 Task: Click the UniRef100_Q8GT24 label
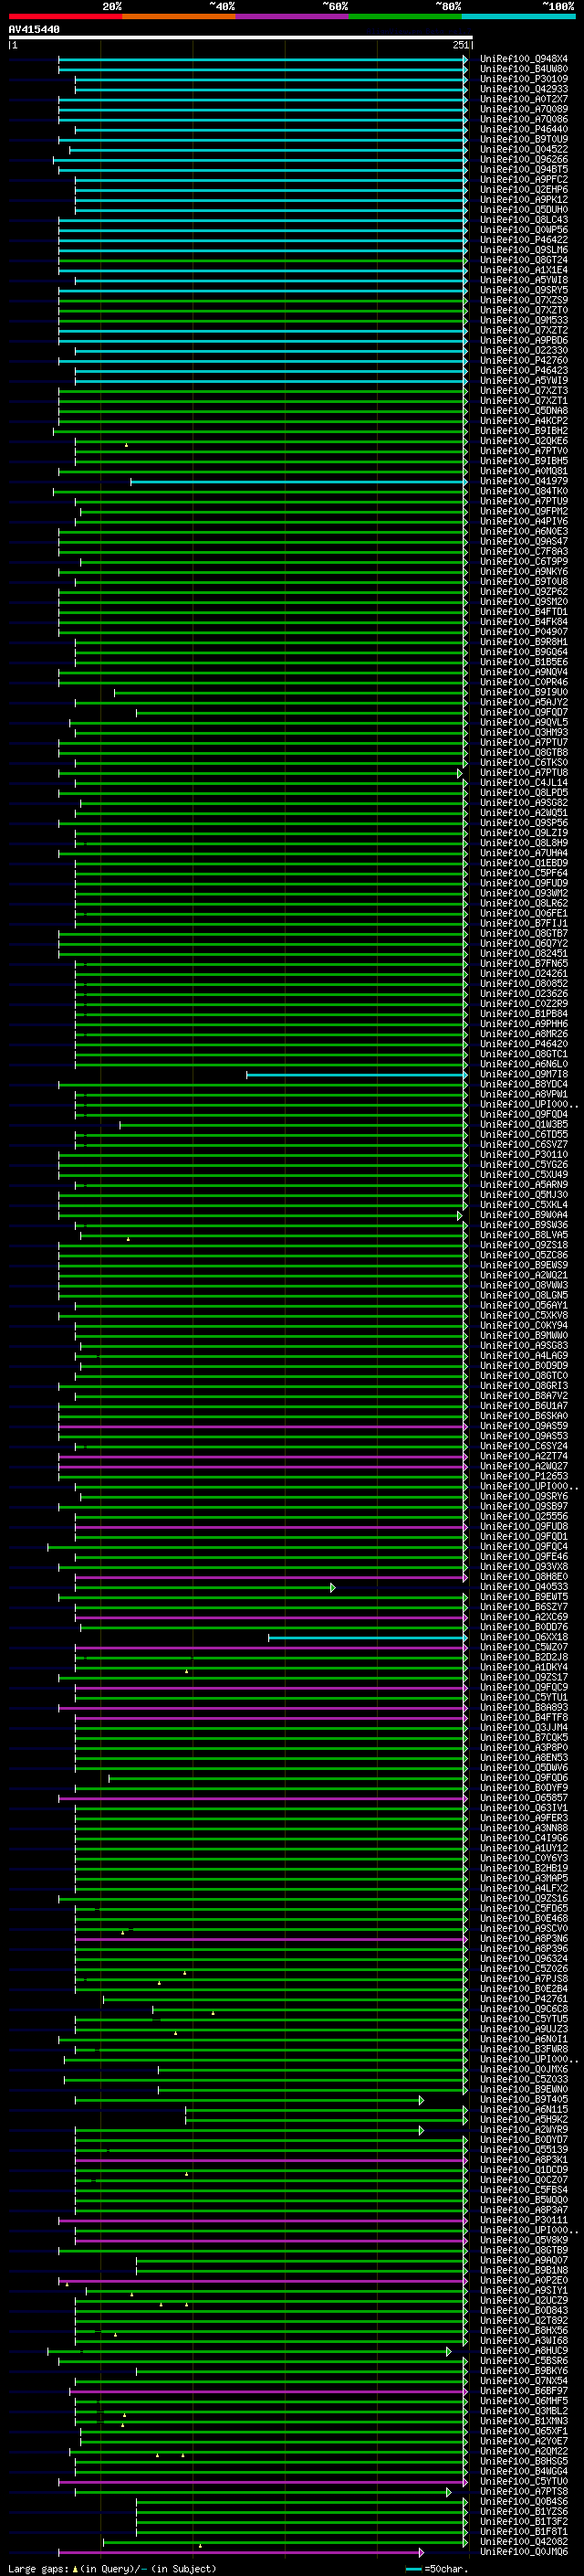click(524, 260)
